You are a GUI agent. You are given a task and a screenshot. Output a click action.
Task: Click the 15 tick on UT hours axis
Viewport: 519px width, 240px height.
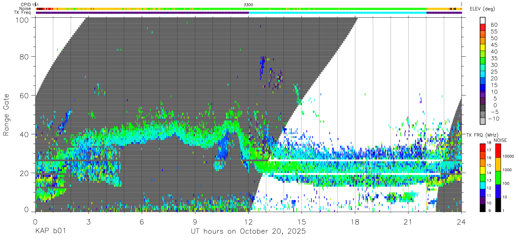[x=302, y=221]
